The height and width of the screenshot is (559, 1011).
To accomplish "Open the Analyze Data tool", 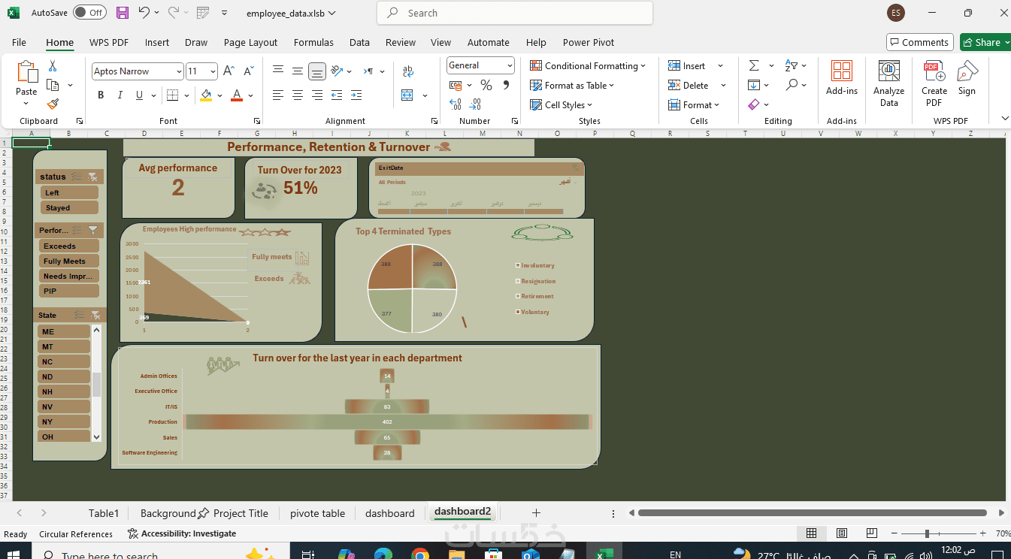I will tap(888, 84).
